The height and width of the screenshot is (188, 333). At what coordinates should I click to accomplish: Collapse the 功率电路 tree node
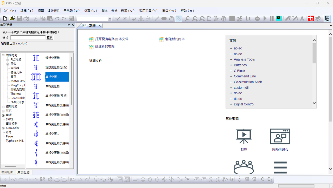click(3, 55)
